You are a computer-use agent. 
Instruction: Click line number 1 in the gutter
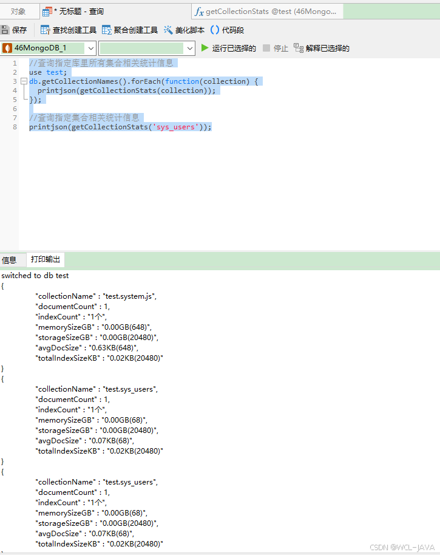click(x=15, y=63)
